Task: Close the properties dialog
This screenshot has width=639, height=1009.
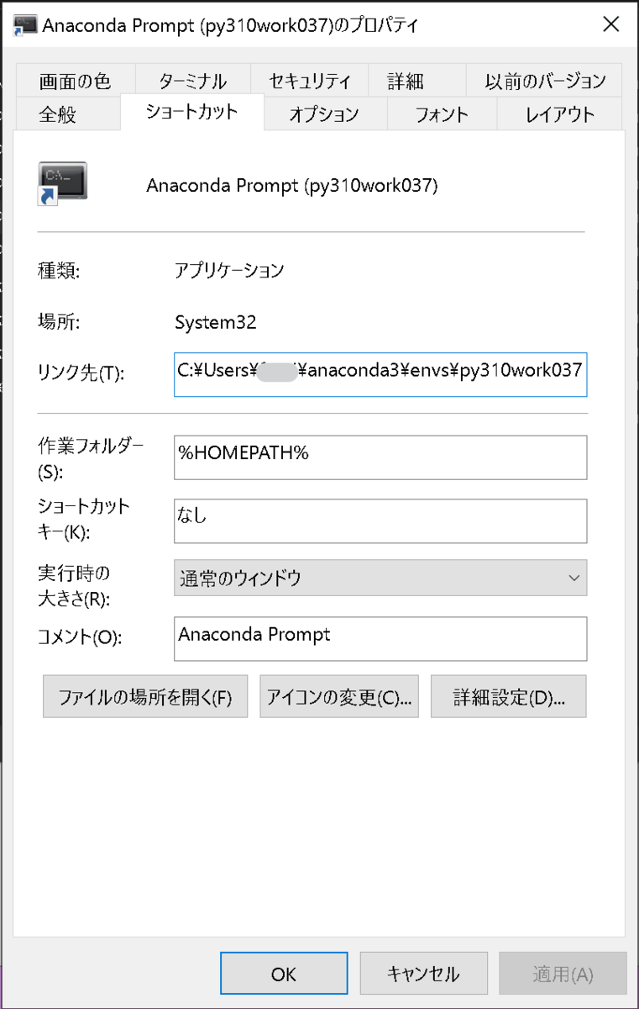Action: click(x=611, y=25)
